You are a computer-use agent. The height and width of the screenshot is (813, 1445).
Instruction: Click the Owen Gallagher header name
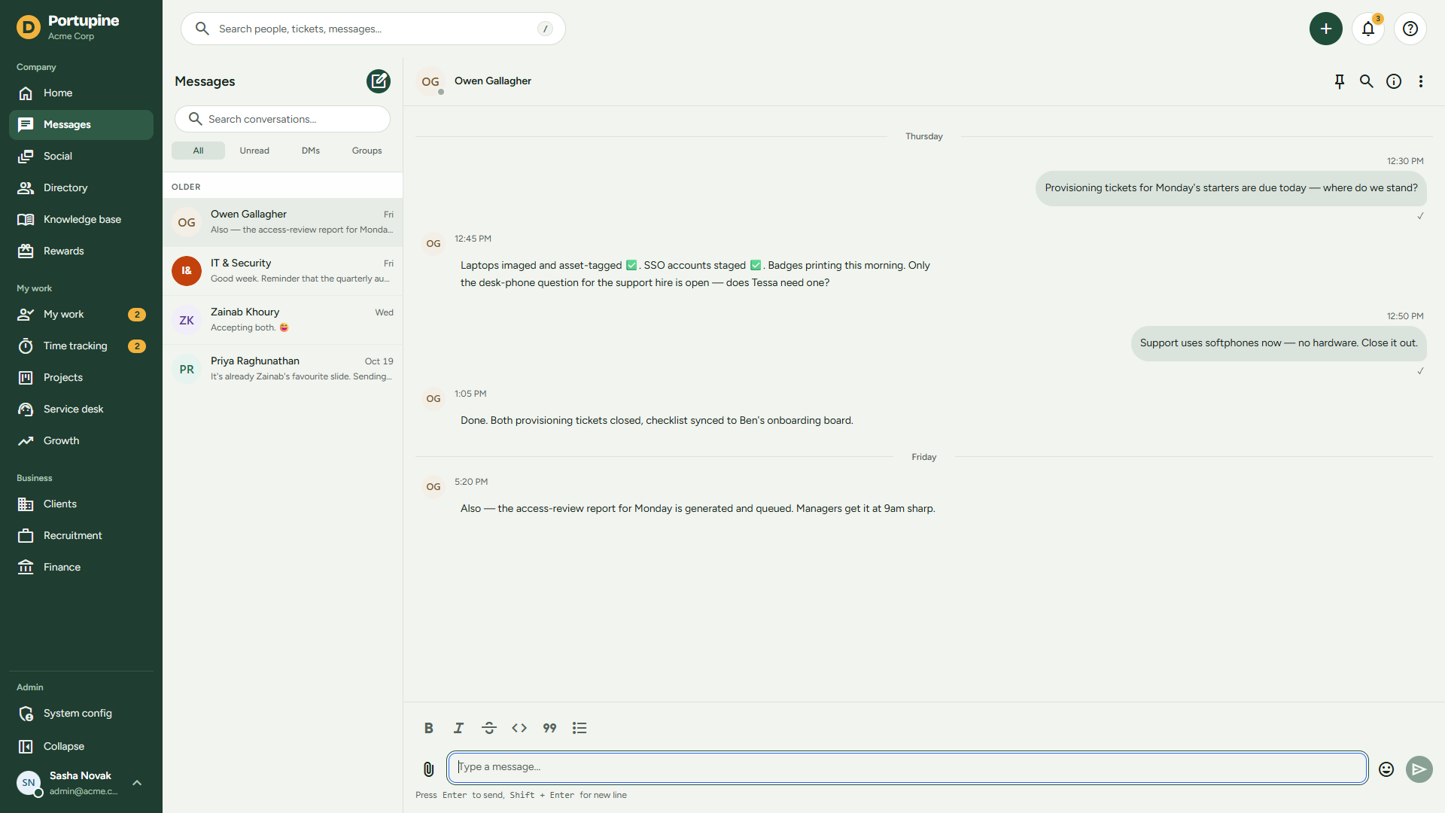coord(492,81)
